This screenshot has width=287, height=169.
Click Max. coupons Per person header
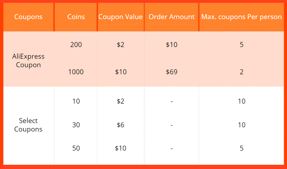tap(241, 17)
